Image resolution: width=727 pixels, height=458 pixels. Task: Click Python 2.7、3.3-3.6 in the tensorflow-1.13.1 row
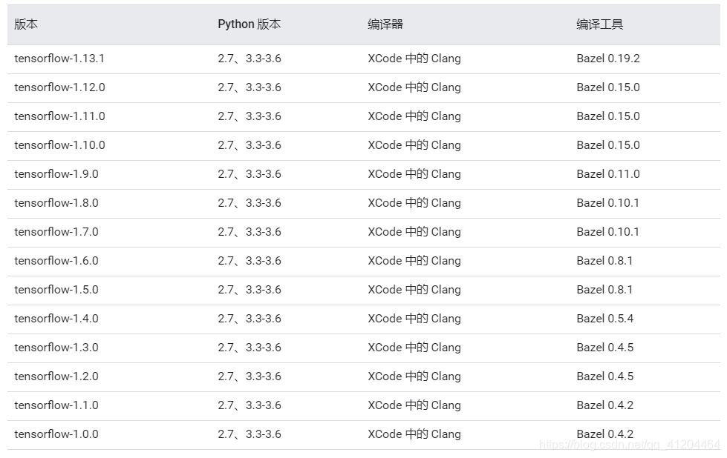pos(250,59)
